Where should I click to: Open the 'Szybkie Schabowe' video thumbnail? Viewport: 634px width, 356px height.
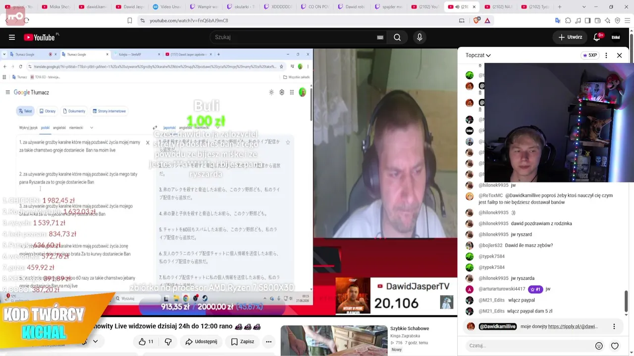pos(334,340)
